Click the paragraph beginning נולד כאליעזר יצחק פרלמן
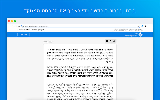The image size is (160, 100). point(80,73)
